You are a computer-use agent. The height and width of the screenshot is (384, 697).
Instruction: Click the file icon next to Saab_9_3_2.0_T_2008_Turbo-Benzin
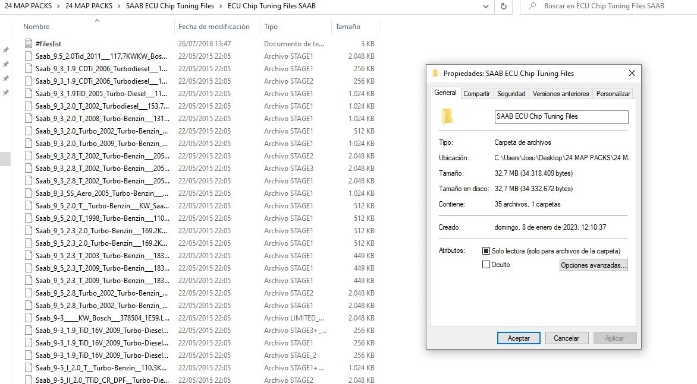[29, 118]
